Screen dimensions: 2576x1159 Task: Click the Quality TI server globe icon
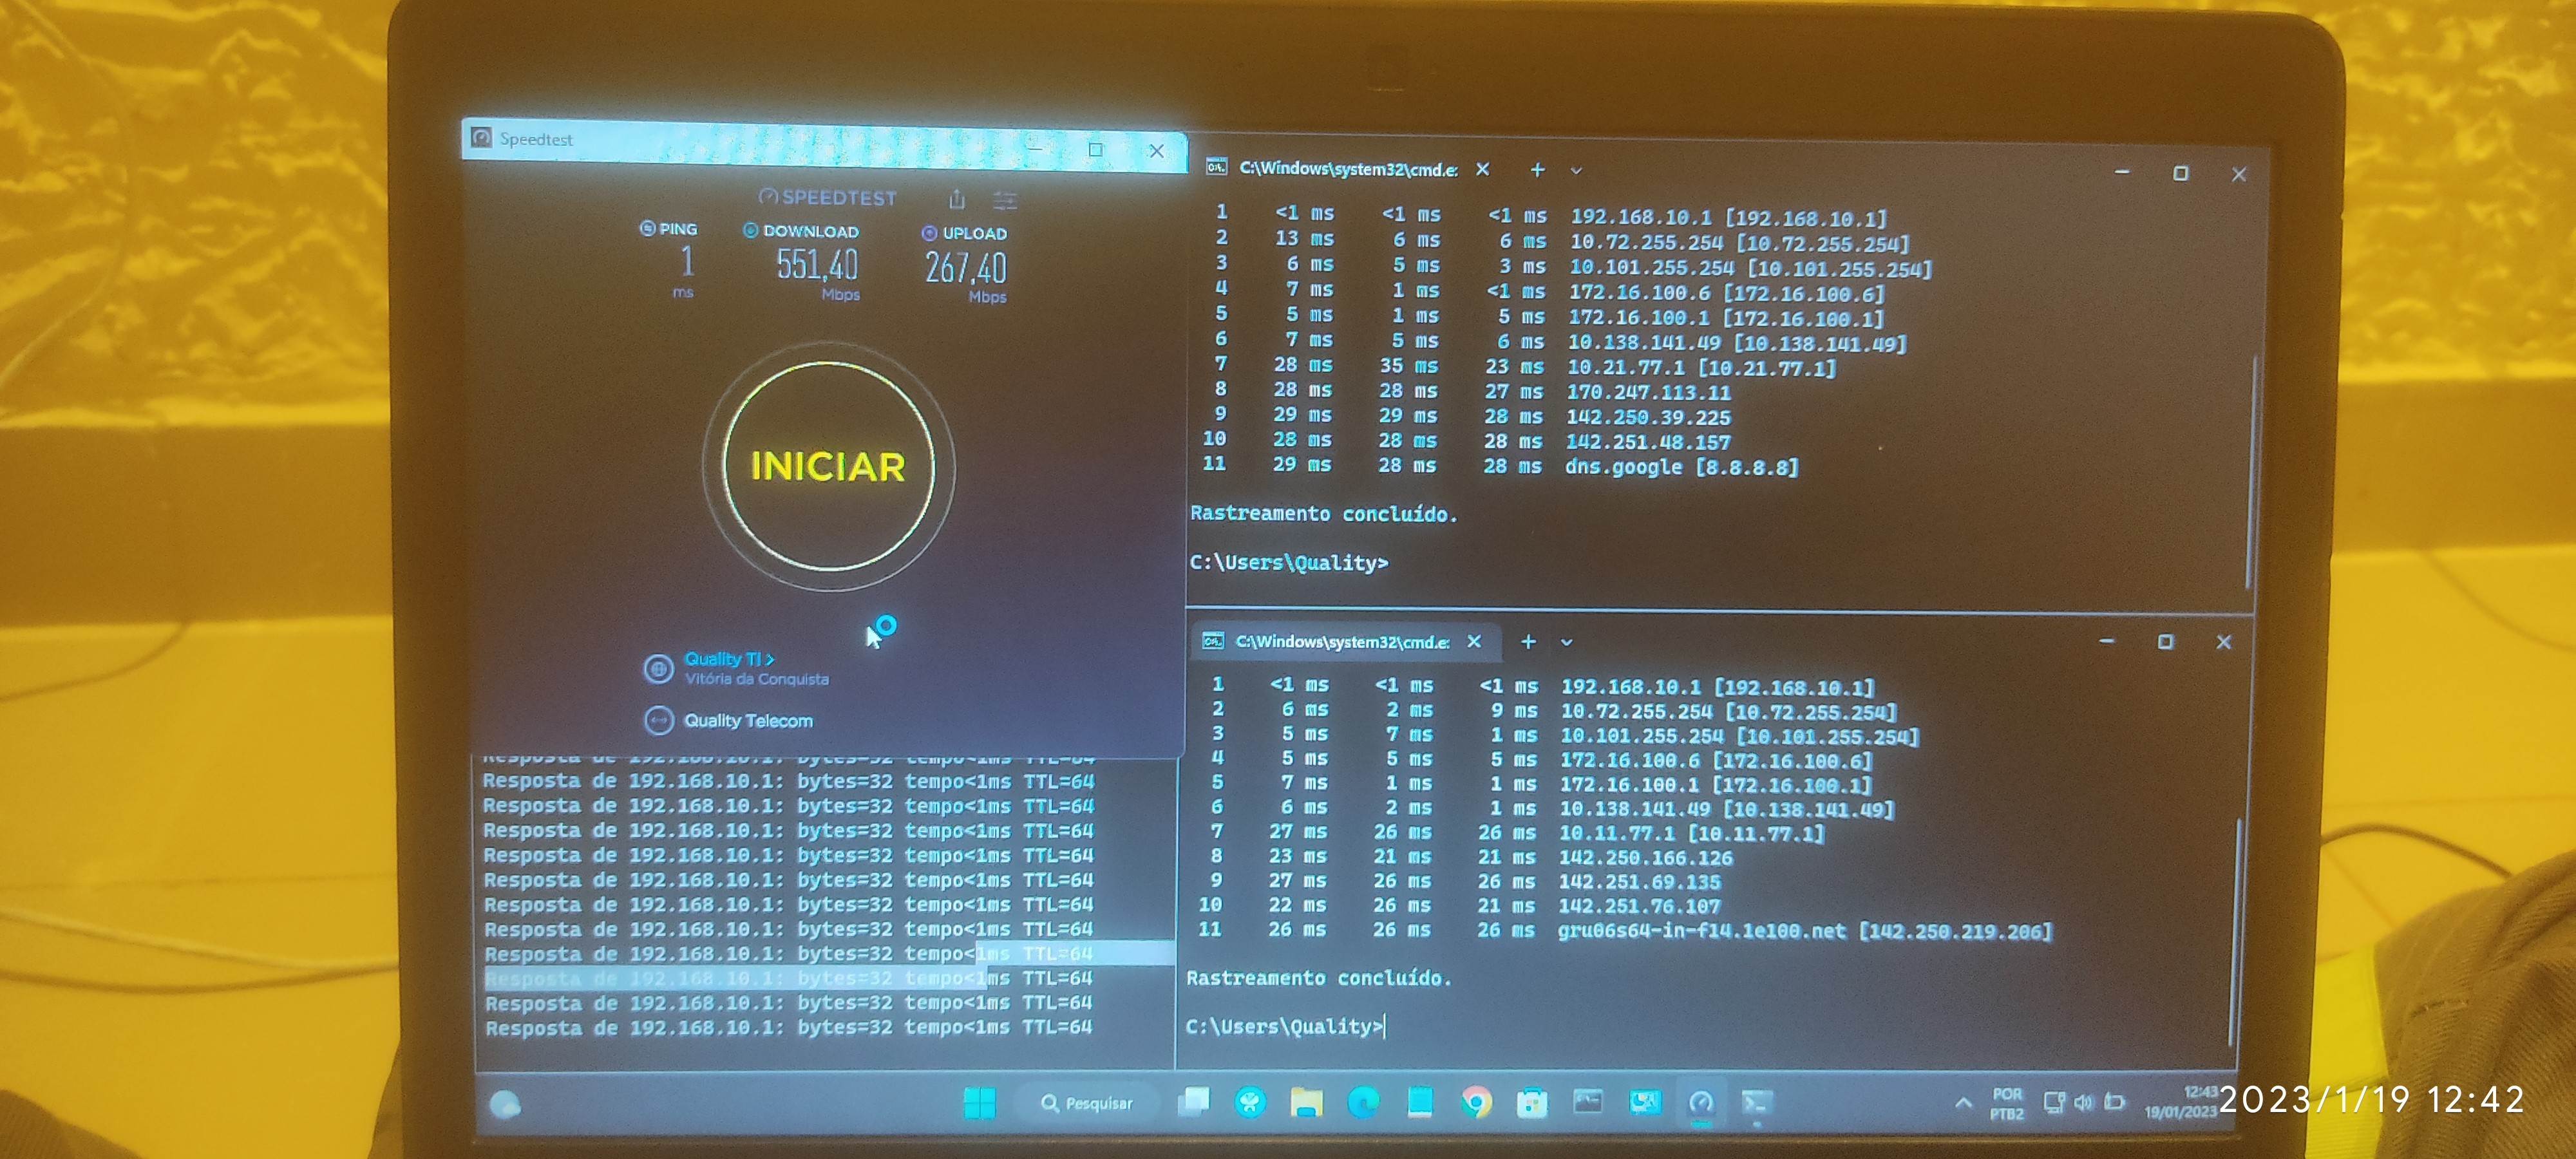(x=658, y=668)
